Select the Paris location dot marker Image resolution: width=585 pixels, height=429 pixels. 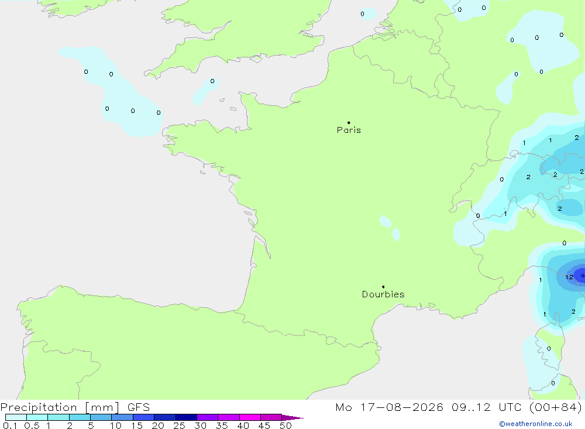coord(349,122)
